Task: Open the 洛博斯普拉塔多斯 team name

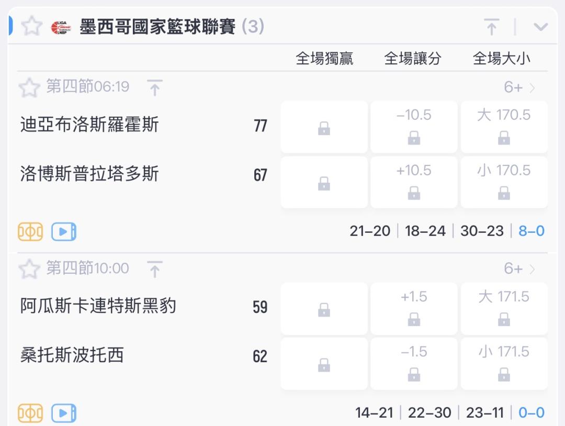Action: (x=89, y=174)
